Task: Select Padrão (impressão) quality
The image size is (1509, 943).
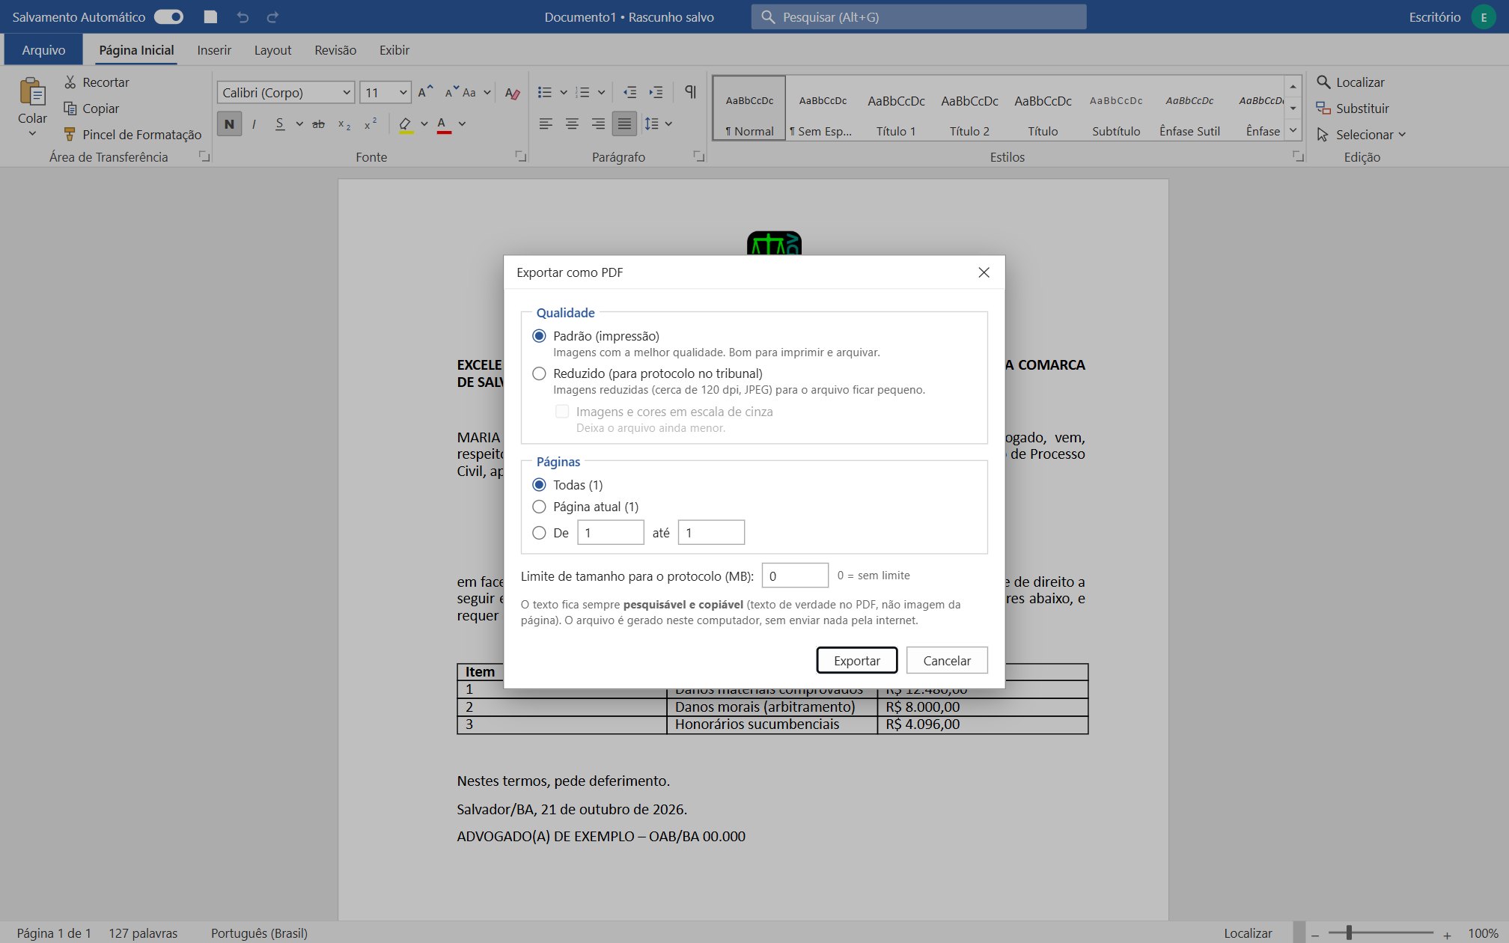Action: [x=539, y=336]
